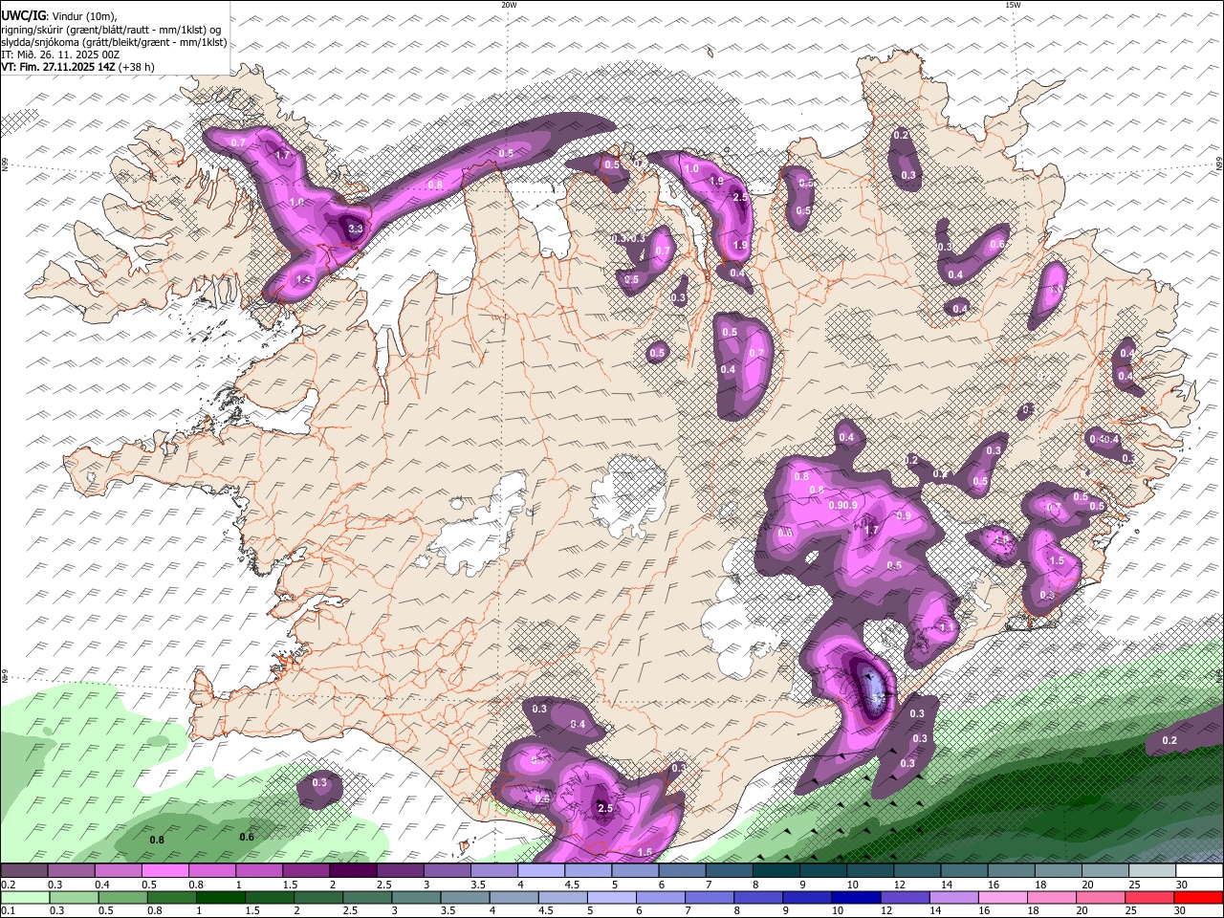Select the darkest purple 2 swatch, top legend row
The width and height of the screenshot is (1224, 918).
coord(353,871)
